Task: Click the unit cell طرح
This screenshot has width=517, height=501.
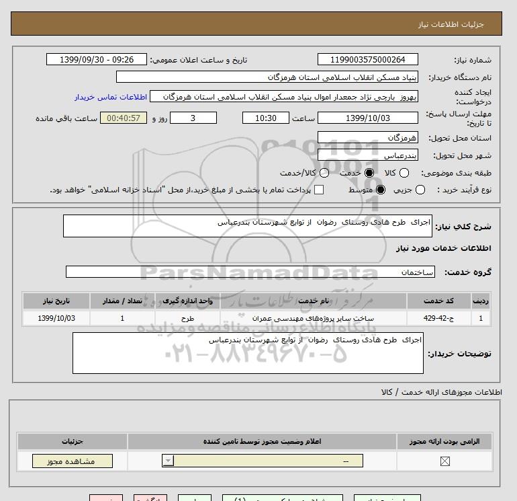Action: (187, 318)
